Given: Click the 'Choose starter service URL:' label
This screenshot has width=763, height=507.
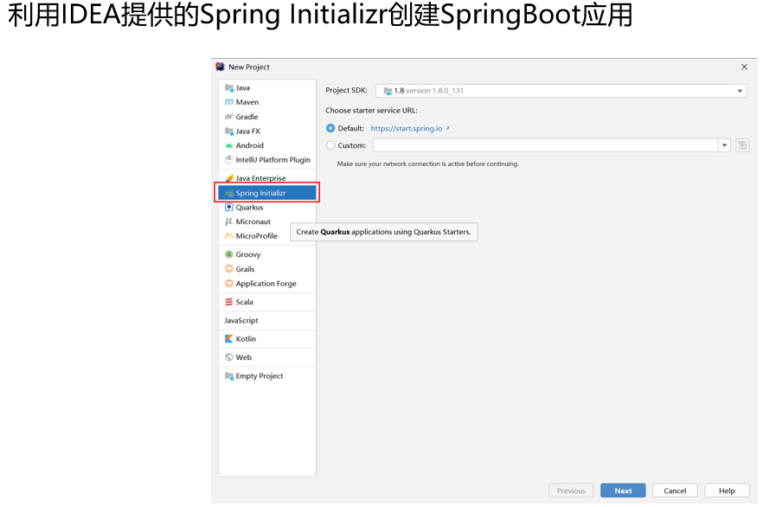Looking at the screenshot, I should pyautogui.click(x=371, y=111).
